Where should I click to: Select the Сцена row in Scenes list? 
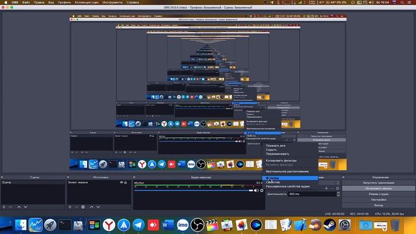pos(33,182)
